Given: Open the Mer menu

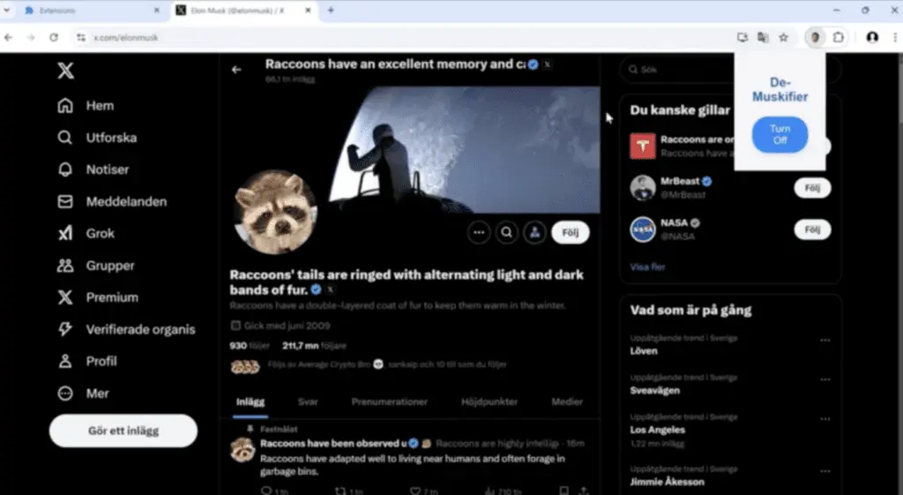Looking at the screenshot, I should coord(83,394).
